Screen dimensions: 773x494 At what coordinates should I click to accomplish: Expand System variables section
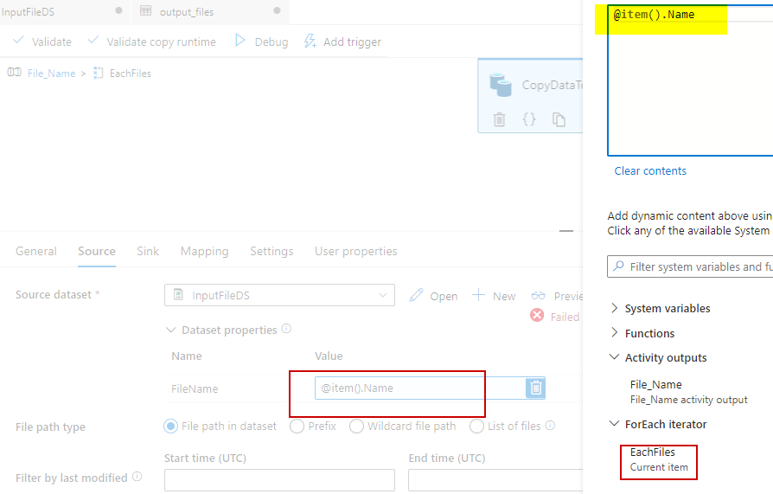click(614, 308)
